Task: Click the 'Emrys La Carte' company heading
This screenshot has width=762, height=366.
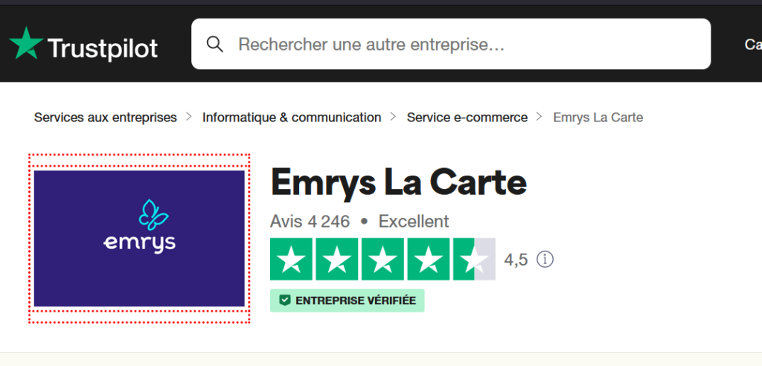Action: point(399,182)
